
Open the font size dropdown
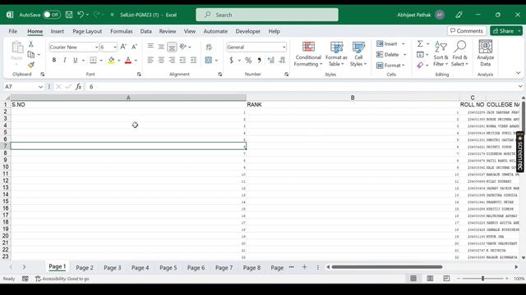coord(115,48)
